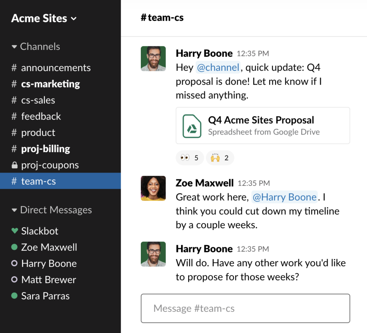Open the private proj-coupons channel

[60, 165]
